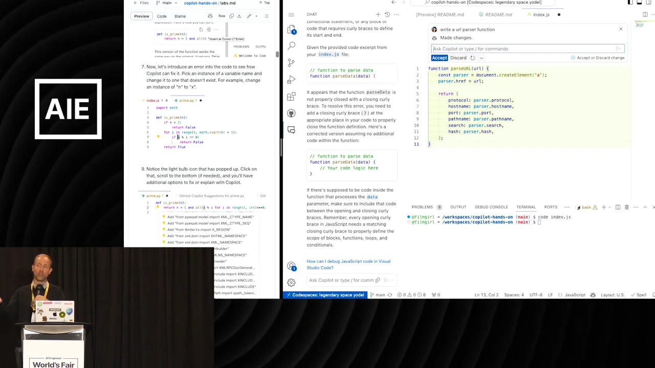The image size is (655, 368).
Task: Maximize the terminal panel with the chevron
Action: click(x=645, y=207)
